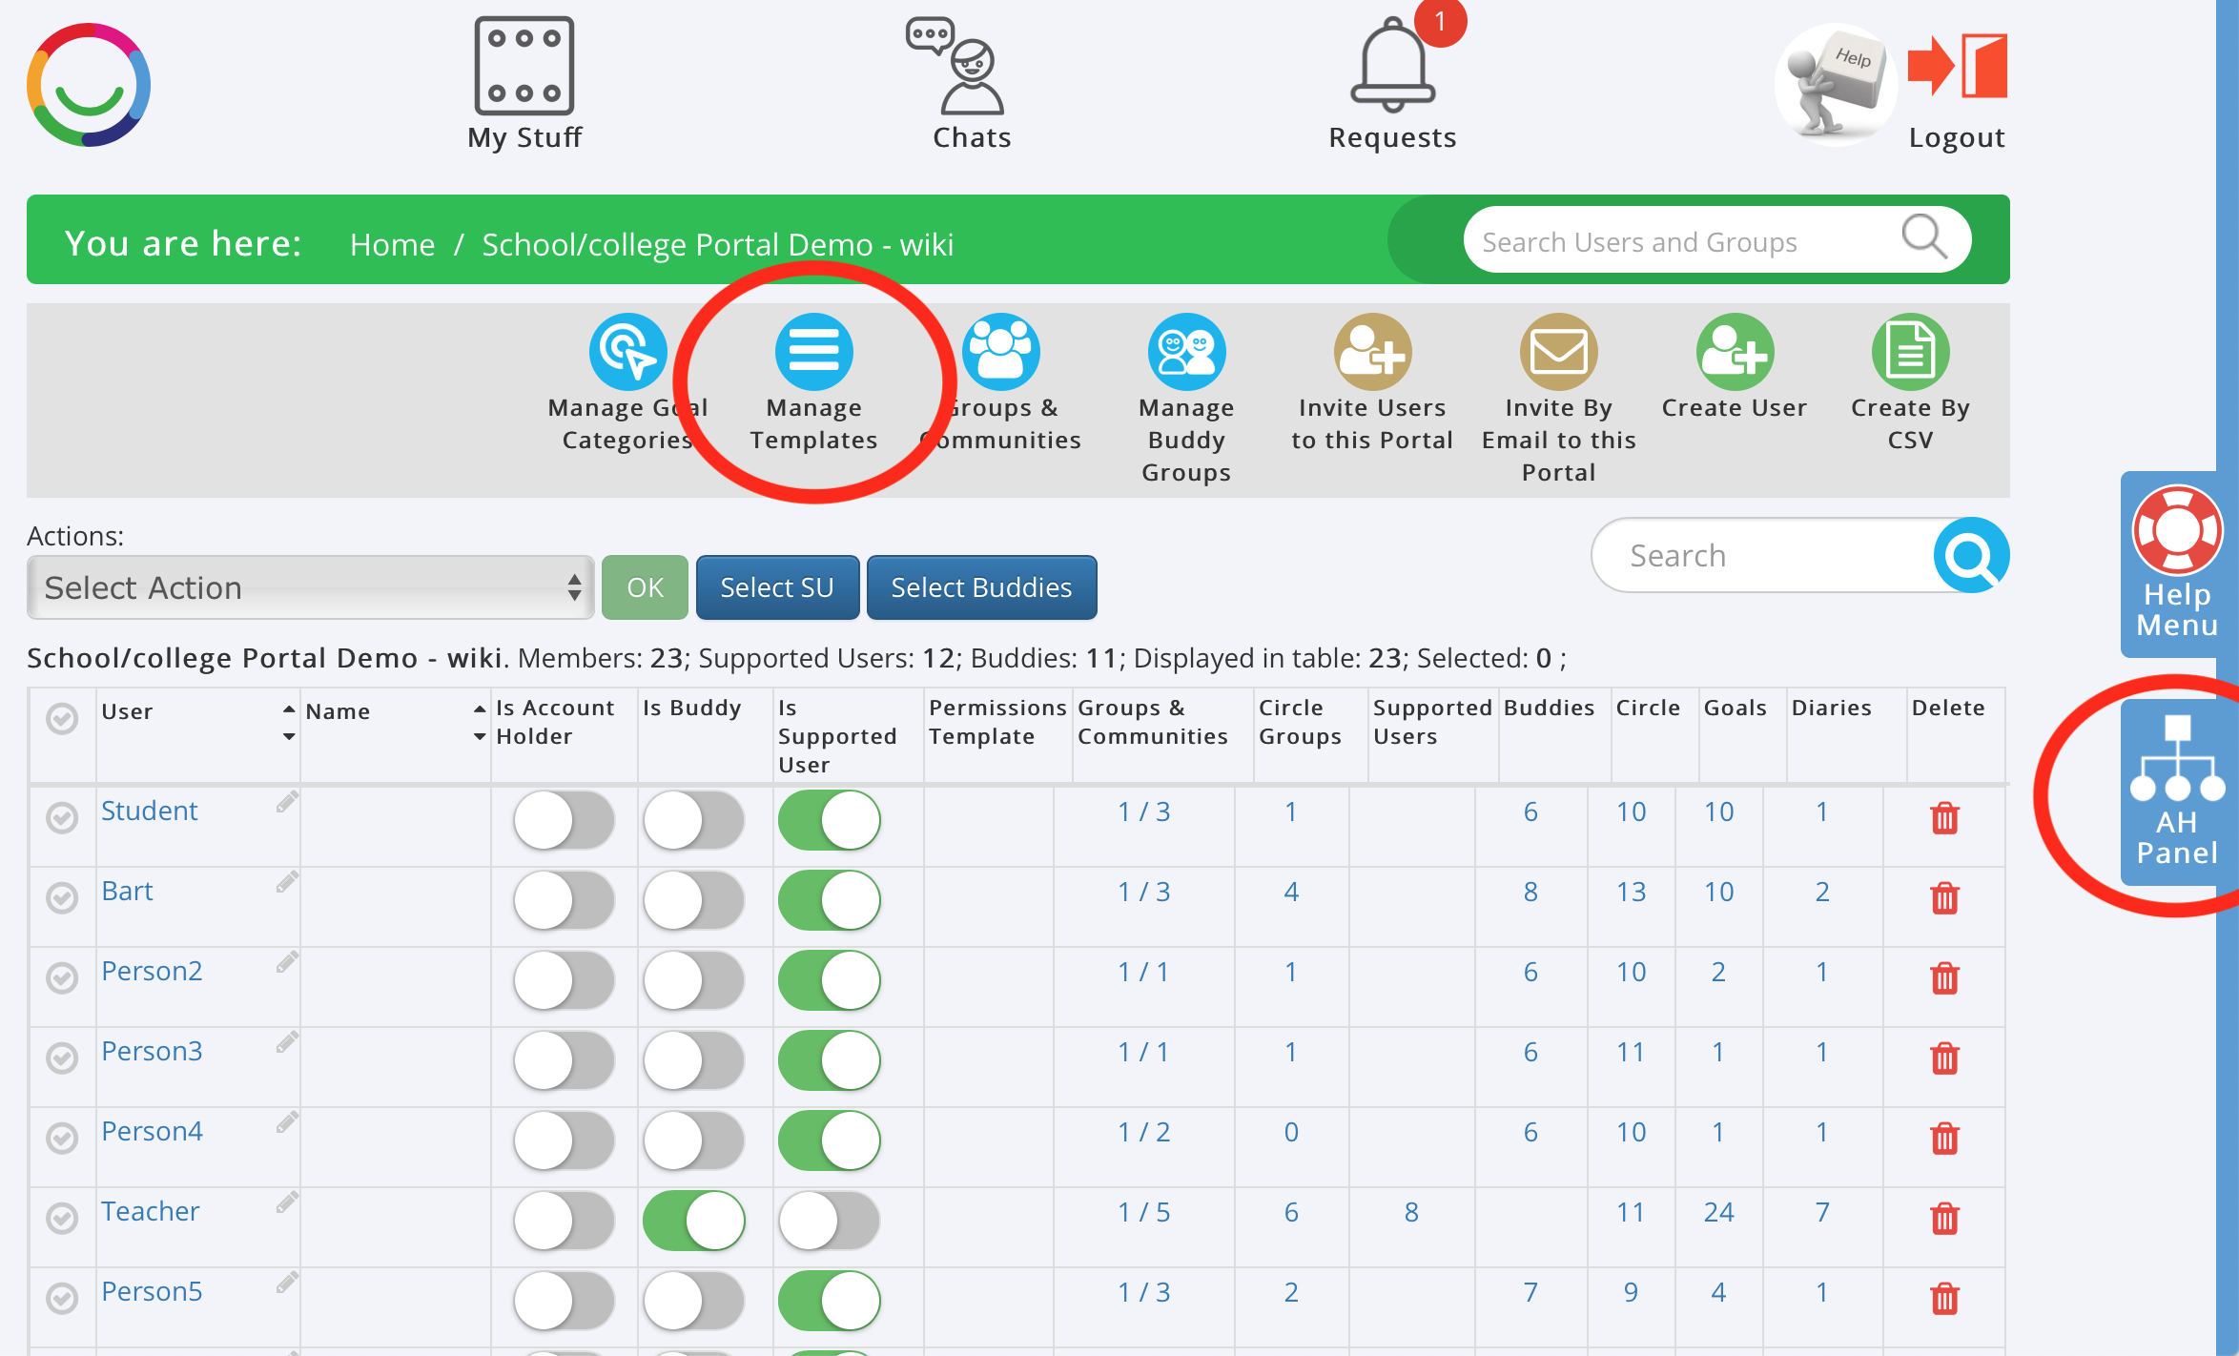Delete Bart using trash icon

(1944, 898)
